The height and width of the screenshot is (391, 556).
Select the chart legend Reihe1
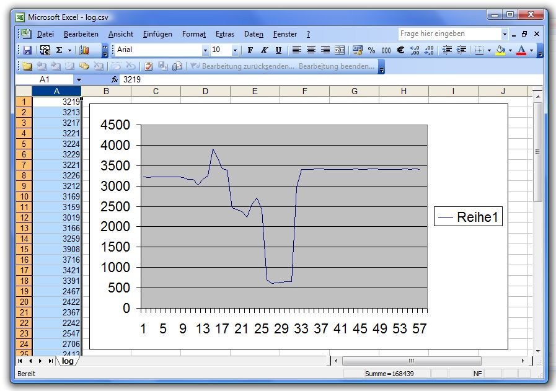coord(468,217)
